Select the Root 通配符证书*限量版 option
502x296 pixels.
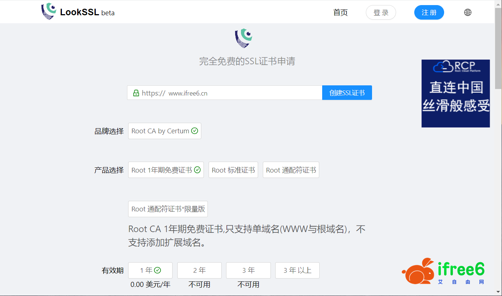[x=168, y=209]
